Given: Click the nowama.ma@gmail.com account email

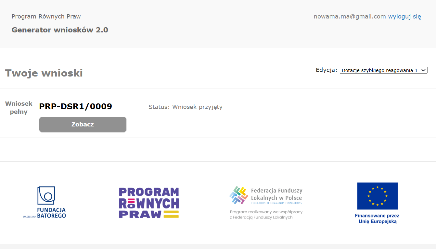Looking at the screenshot, I should (x=350, y=17).
